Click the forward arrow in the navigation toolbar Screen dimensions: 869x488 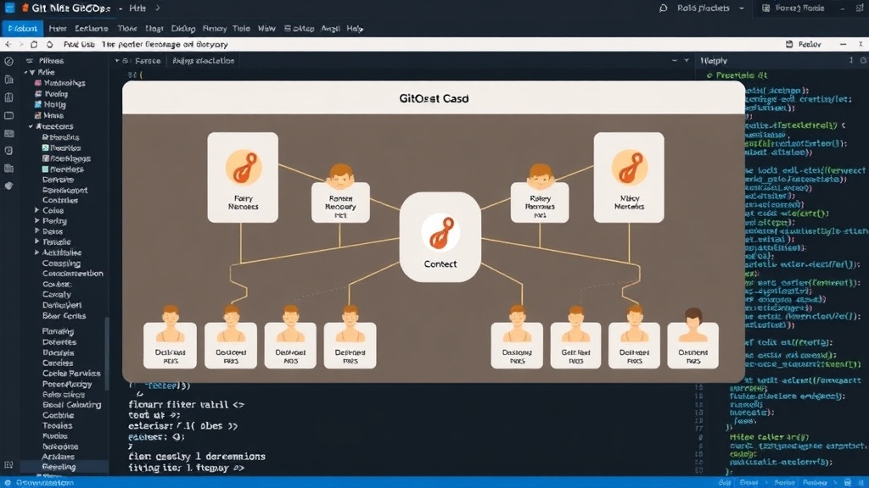(21, 44)
